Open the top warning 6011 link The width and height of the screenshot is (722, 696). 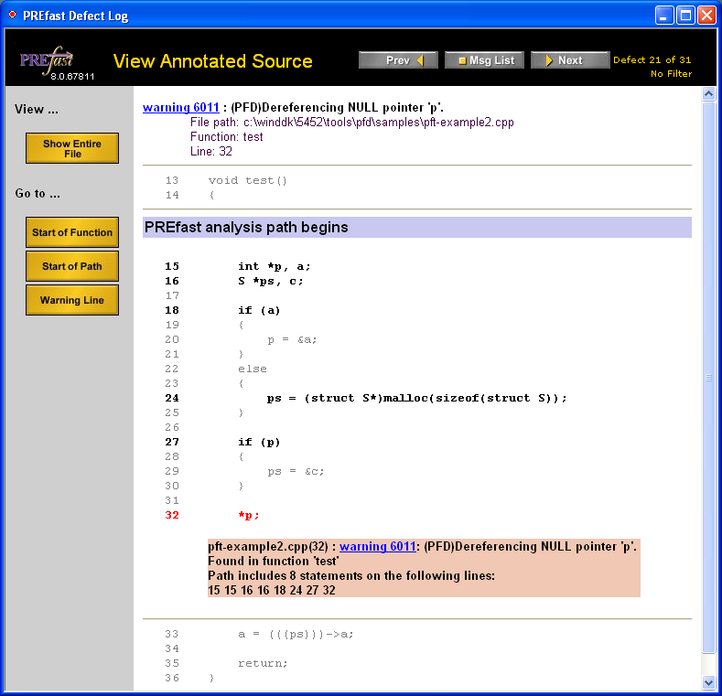(181, 107)
